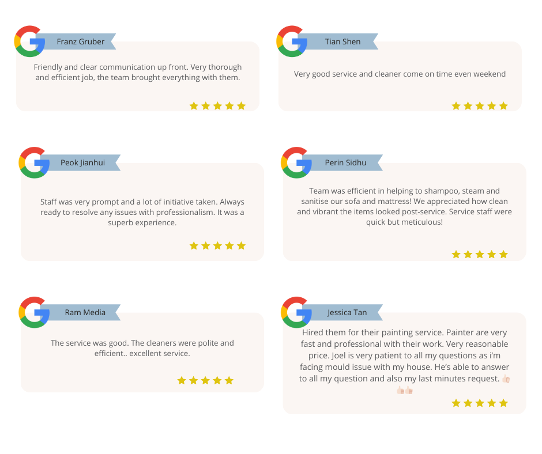This screenshot has height=454, width=542.
Task: Open the Perin Sidhu name label
Action: (x=345, y=163)
